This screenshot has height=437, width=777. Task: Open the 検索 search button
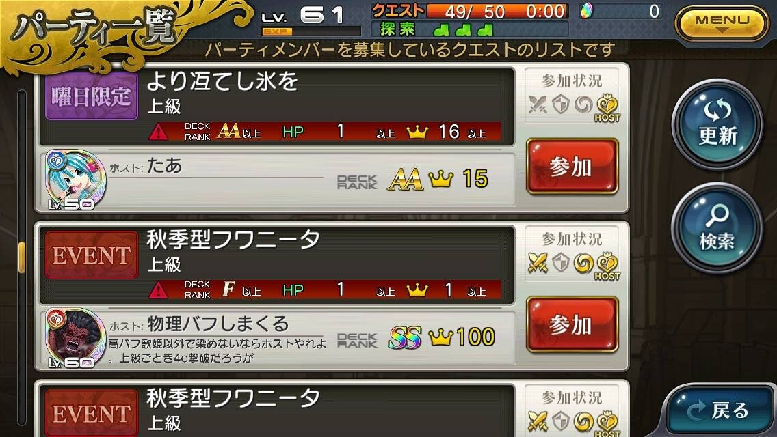point(717,229)
